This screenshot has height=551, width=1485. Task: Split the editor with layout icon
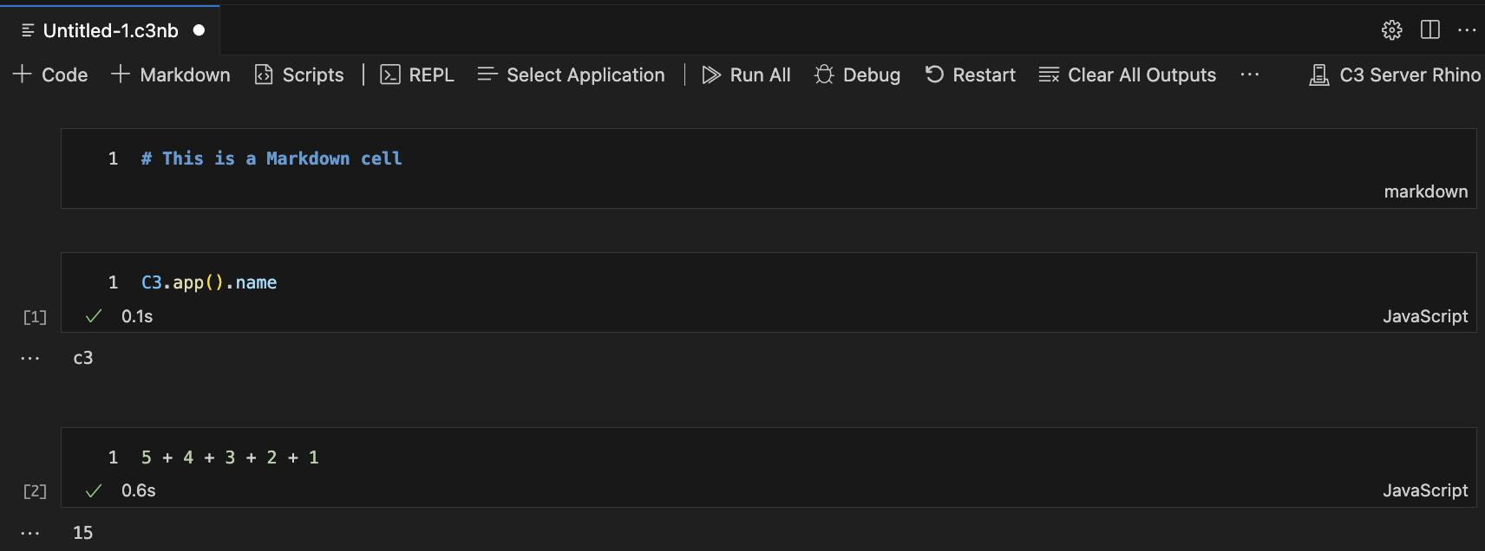[1430, 30]
